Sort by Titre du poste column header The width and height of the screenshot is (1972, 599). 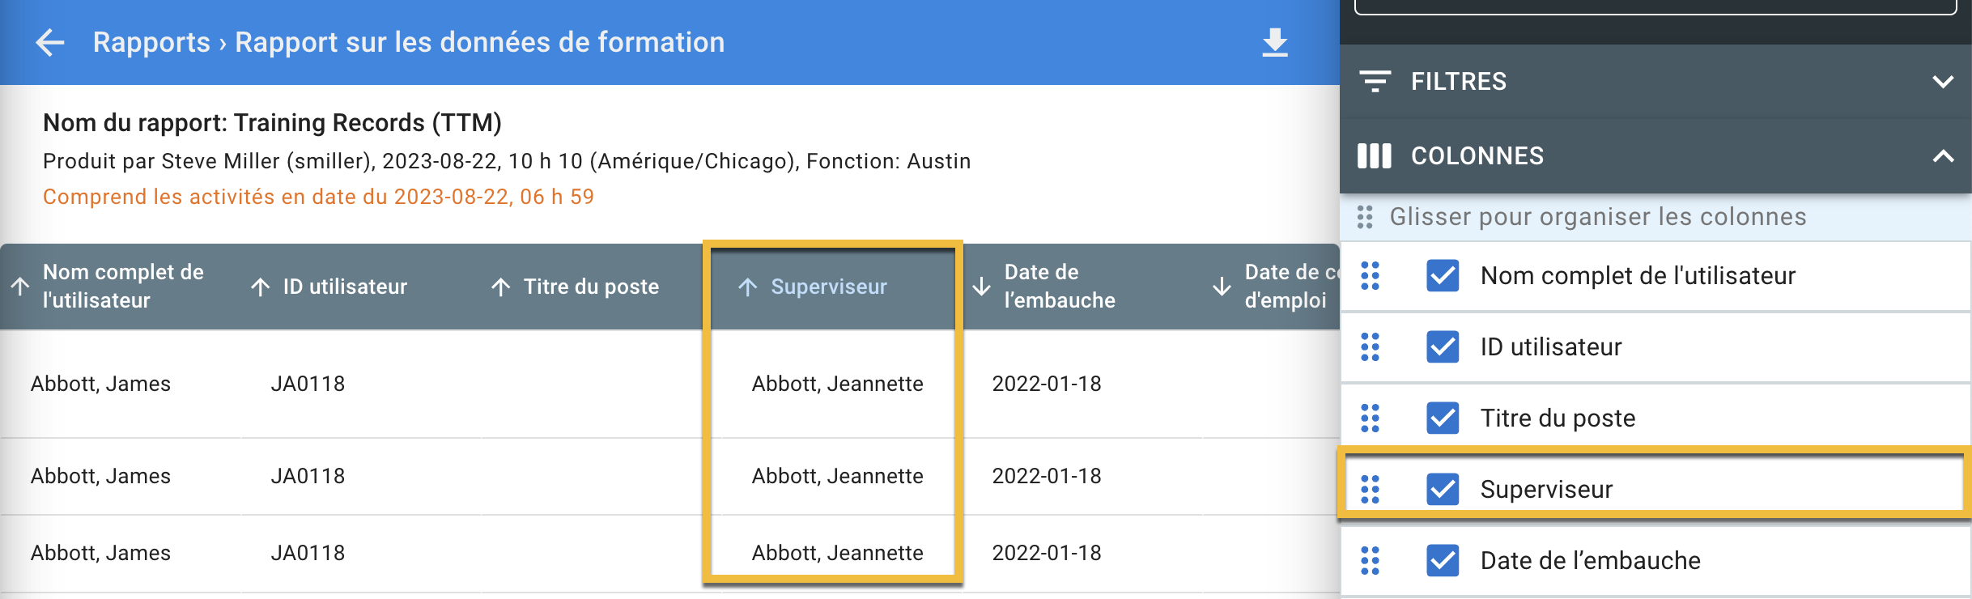coord(590,287)
